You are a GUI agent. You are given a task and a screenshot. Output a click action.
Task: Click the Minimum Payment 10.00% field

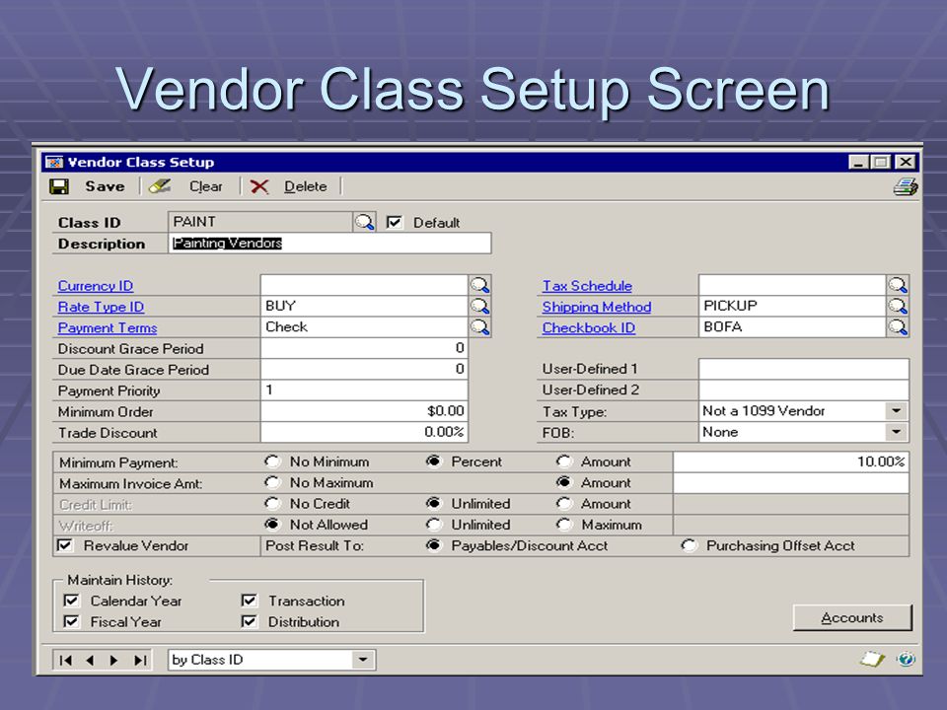coord(791,461)
